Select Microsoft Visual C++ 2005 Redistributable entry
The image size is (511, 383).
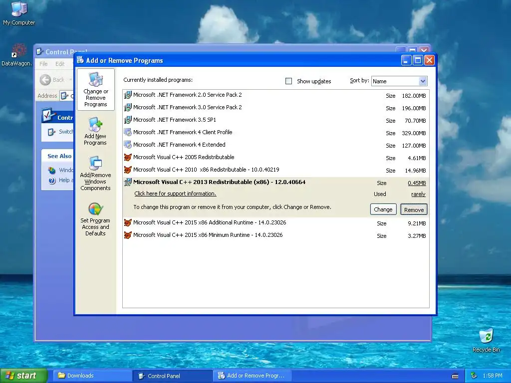275,158
